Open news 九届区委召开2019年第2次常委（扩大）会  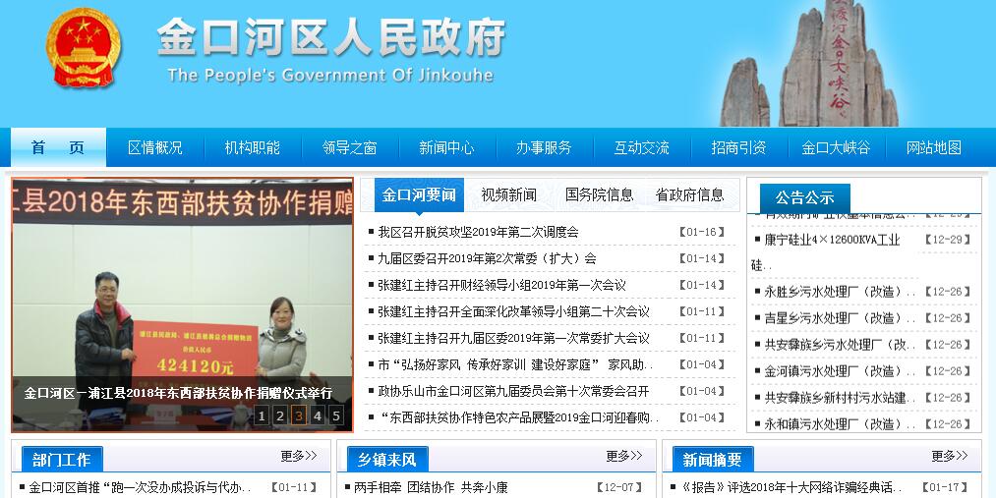(x=487, y=259)
